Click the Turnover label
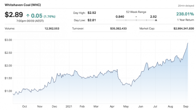The height and width of the screenshot is (110, 196). (x=78, y=29)
